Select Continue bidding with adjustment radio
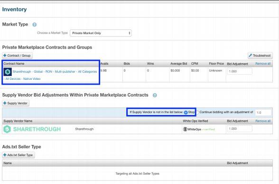Image resolution: width=279 pixels, height=184 pixels. pos(197,112)
